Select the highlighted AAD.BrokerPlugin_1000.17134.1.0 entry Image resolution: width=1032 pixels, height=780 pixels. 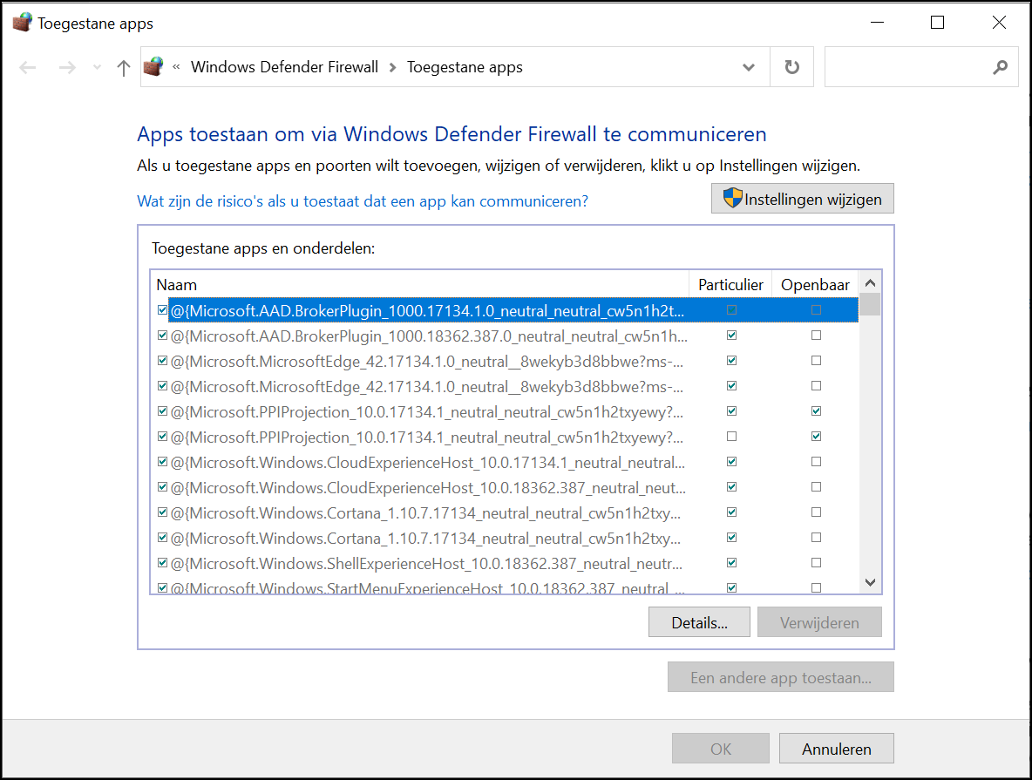click(x=427, y=310)
